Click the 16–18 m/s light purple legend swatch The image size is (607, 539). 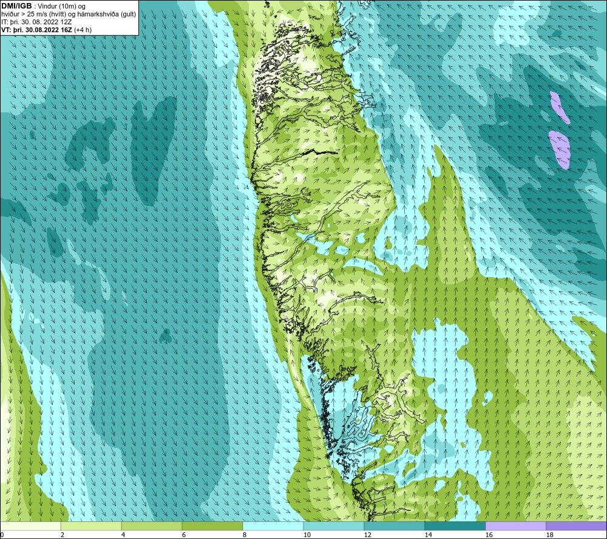click(515, 526)
